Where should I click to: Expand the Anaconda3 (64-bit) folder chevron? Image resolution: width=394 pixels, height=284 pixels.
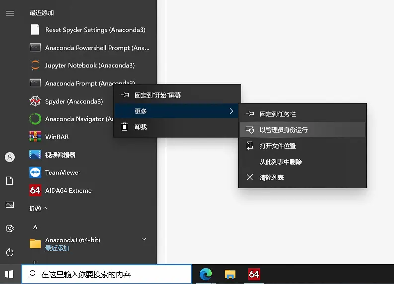point(144,239)
